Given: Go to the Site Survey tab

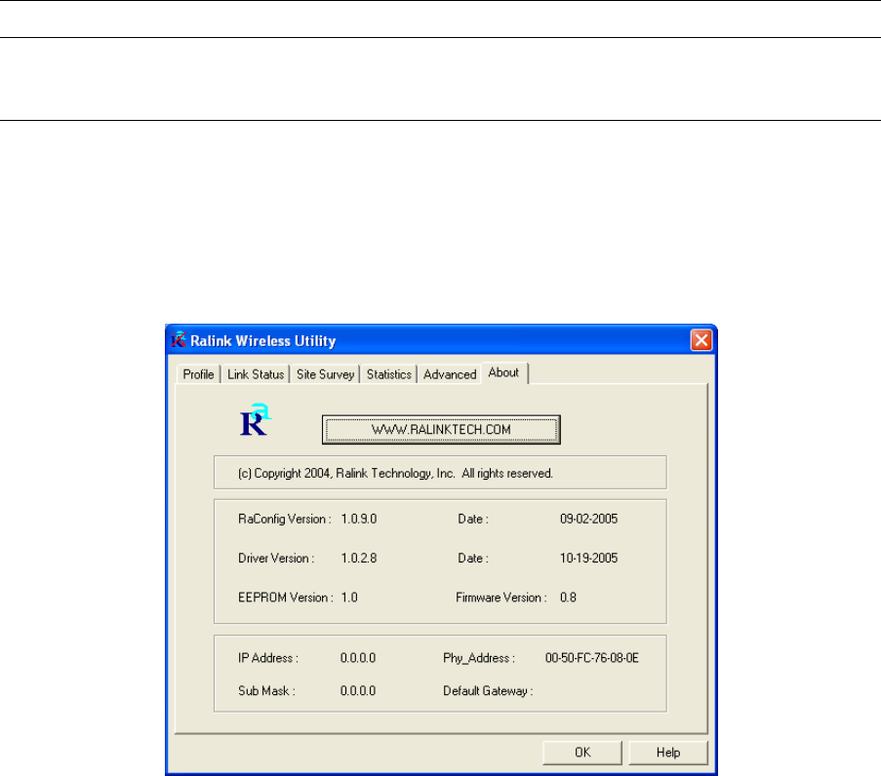Looking at the screenshot, I should [325, 374].
